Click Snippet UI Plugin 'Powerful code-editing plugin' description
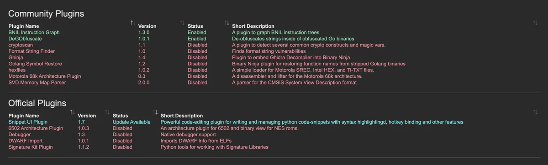The width and height of the screenshot is (548, 165). tap(312, 122)
